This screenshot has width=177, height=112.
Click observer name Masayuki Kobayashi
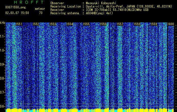(x=101, y=3)
